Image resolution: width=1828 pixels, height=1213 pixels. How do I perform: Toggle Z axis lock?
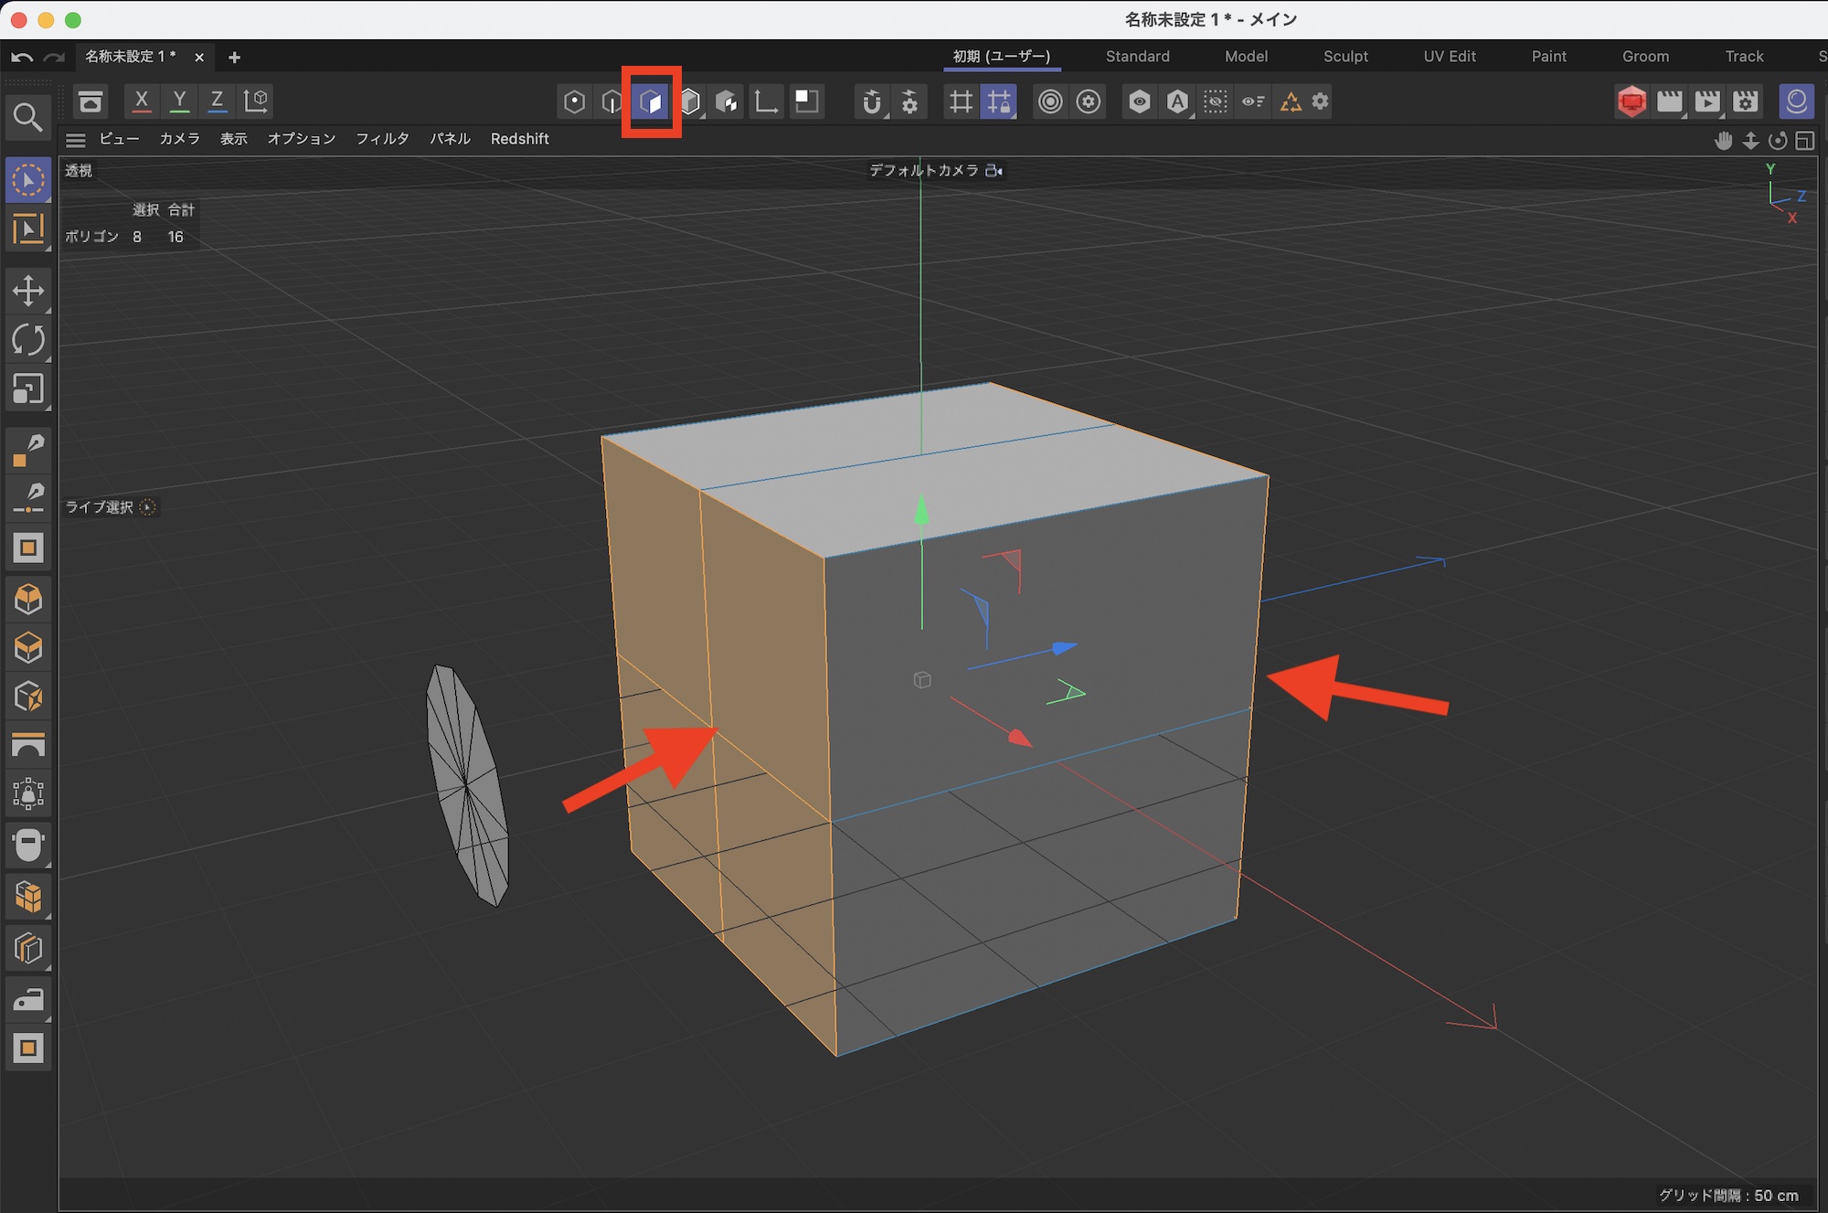[x=217, y=101]
